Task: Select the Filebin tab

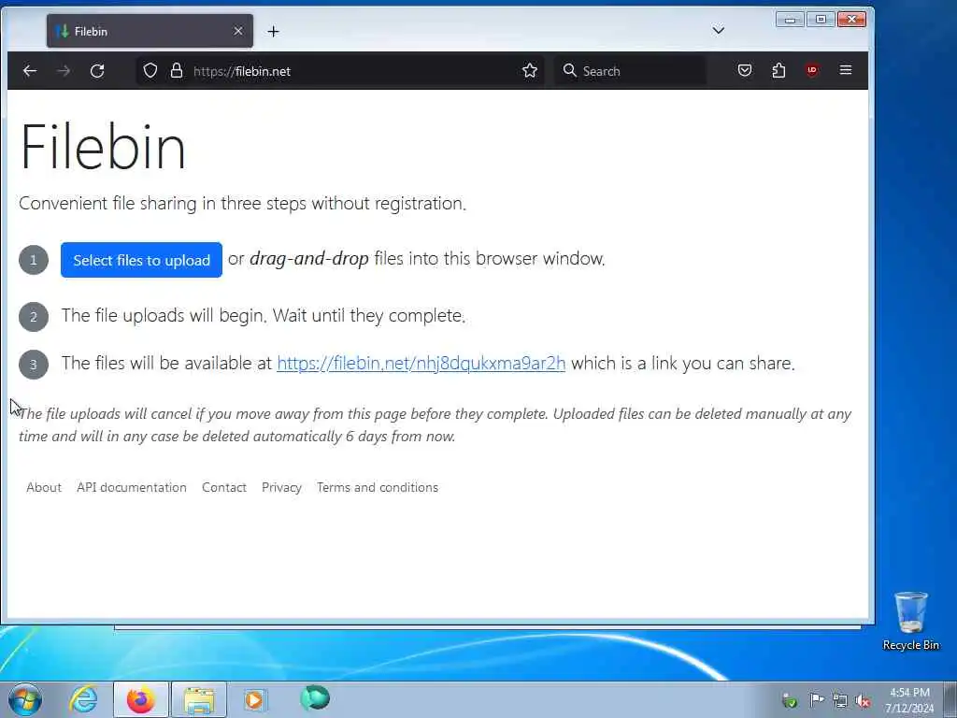Action: pyautogui.click(x=150, y=31)
